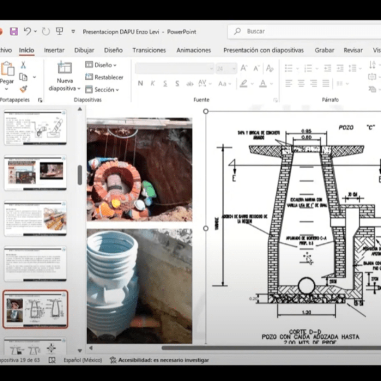This screenshot has height=381, width=381.
Task: Switch to the Transiciones tab
Action: pos(149,50)
